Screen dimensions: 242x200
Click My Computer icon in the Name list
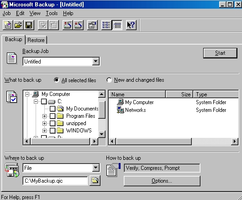121,102
